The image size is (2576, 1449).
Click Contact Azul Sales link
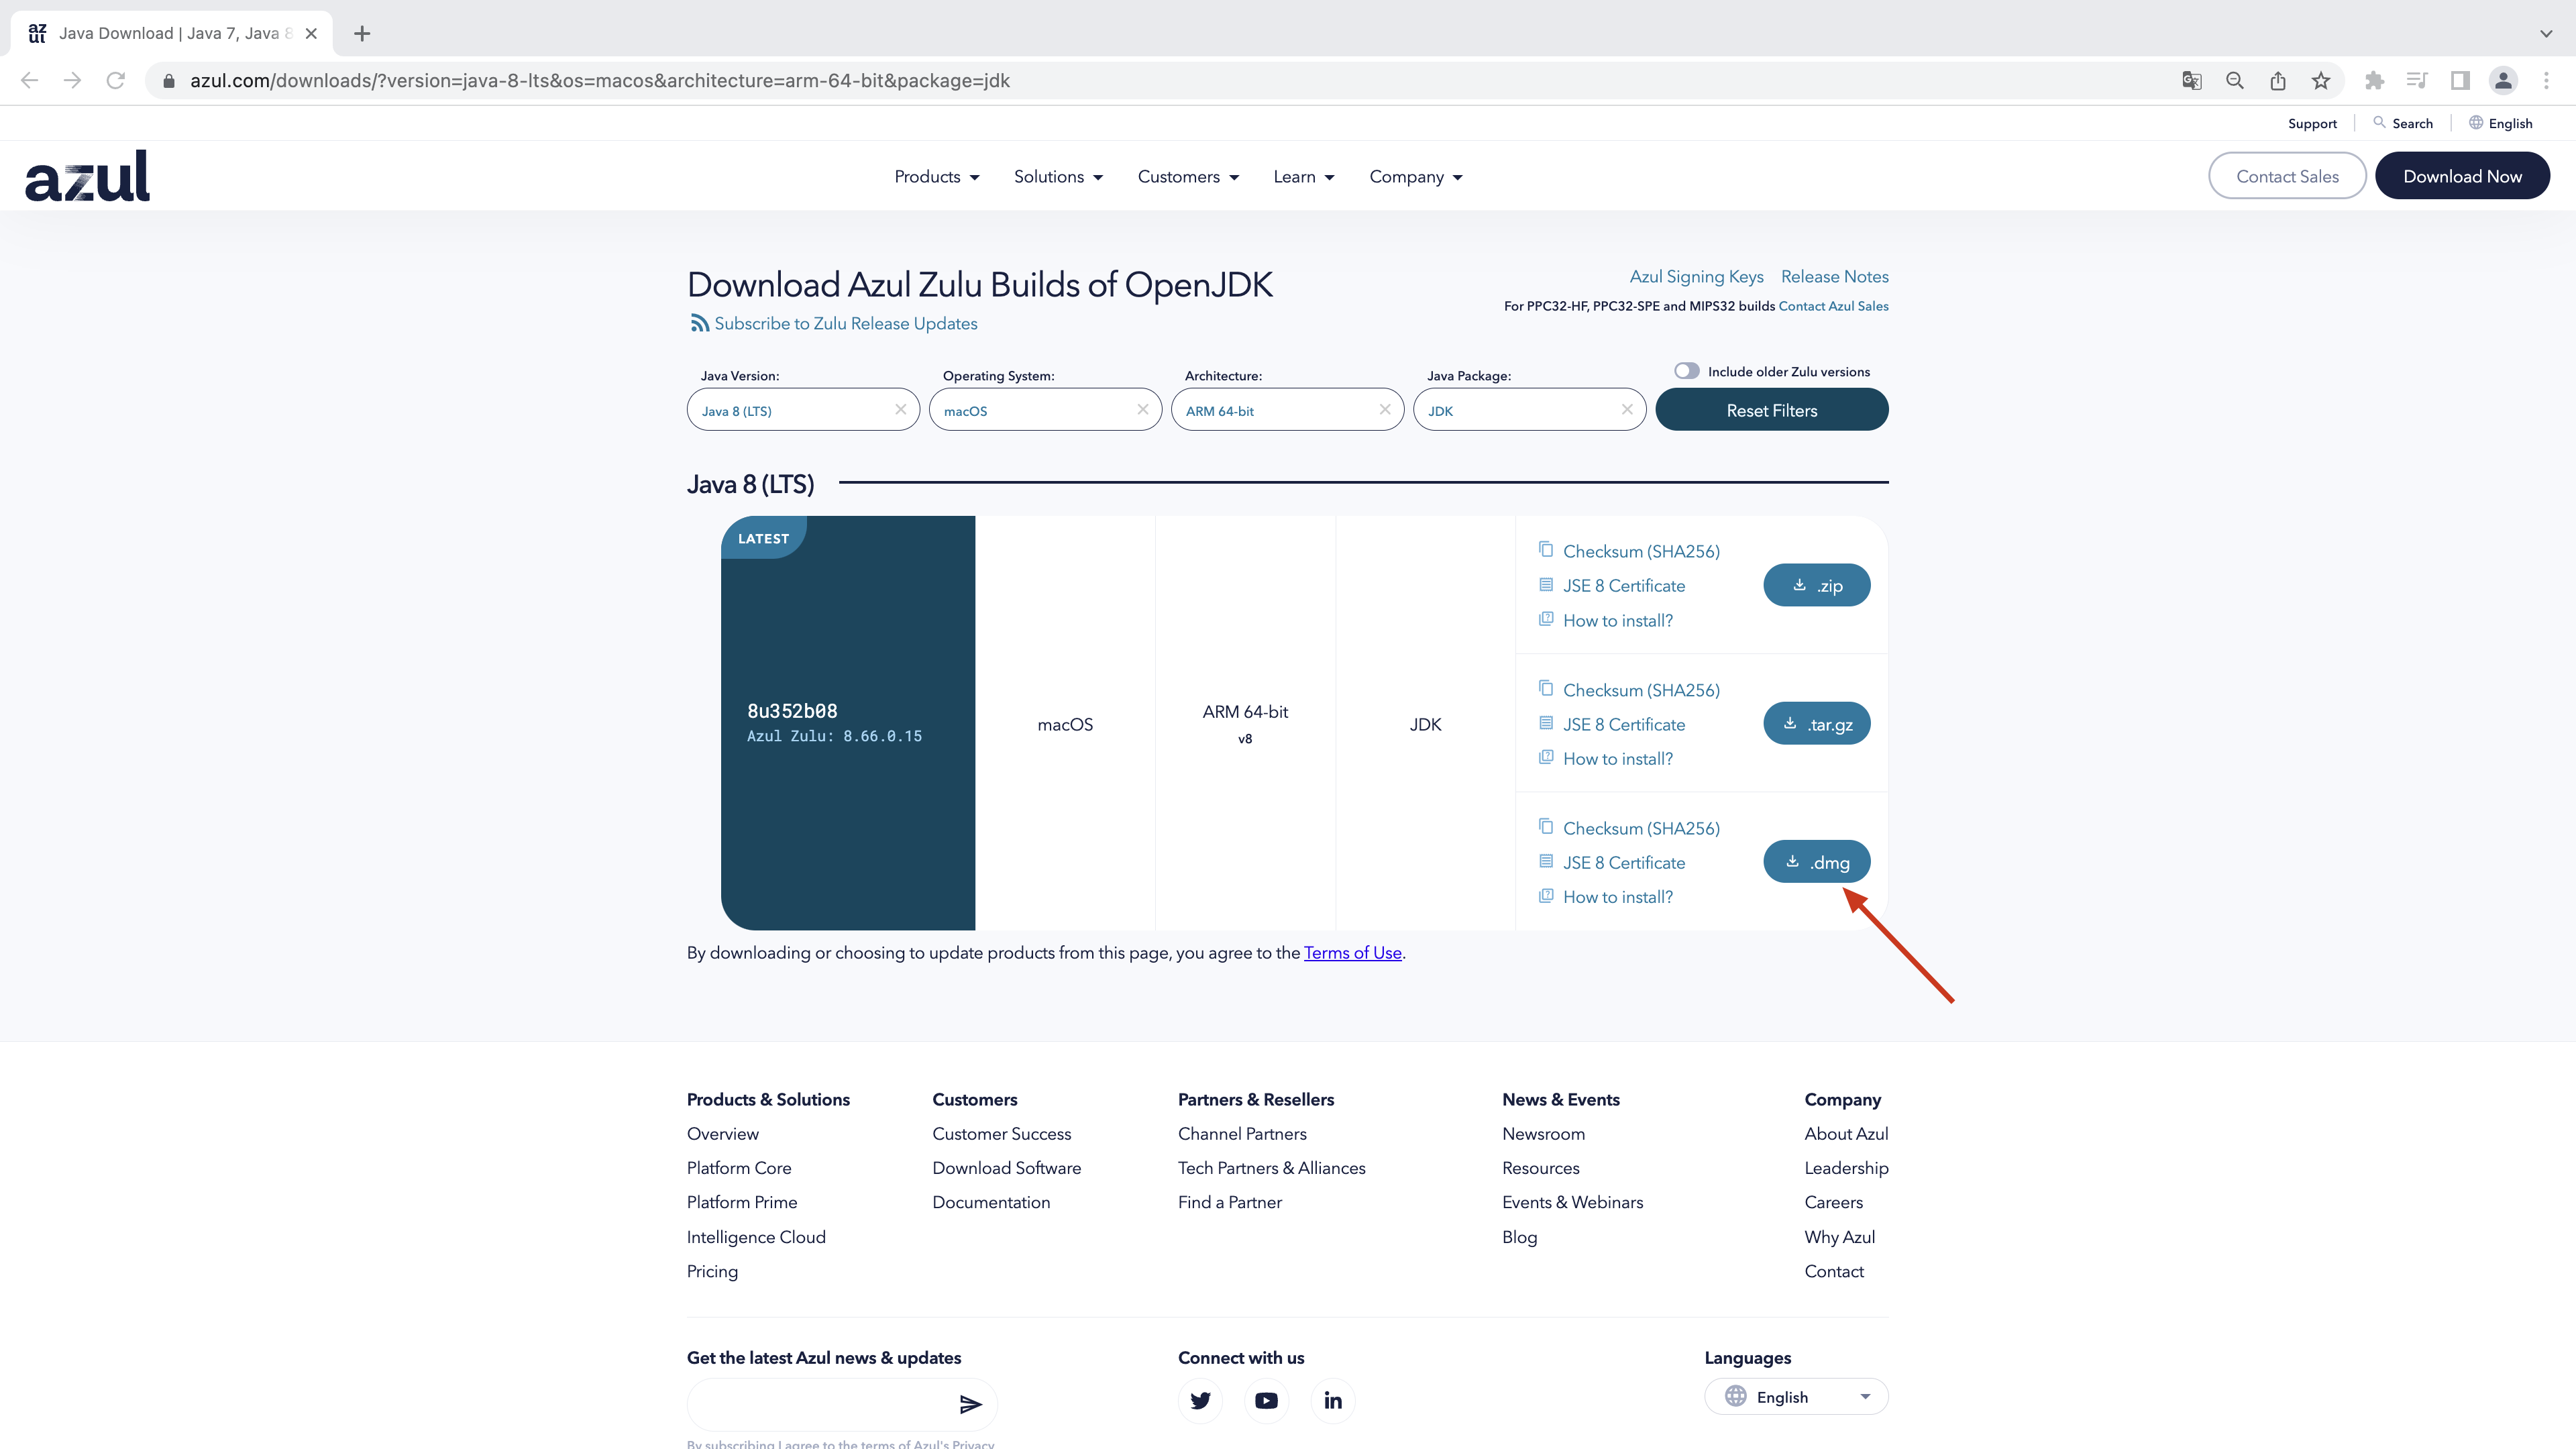[1833, 306]
